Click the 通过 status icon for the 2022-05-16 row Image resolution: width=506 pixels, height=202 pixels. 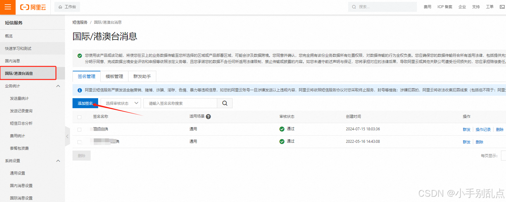click(x=282, y=142)
